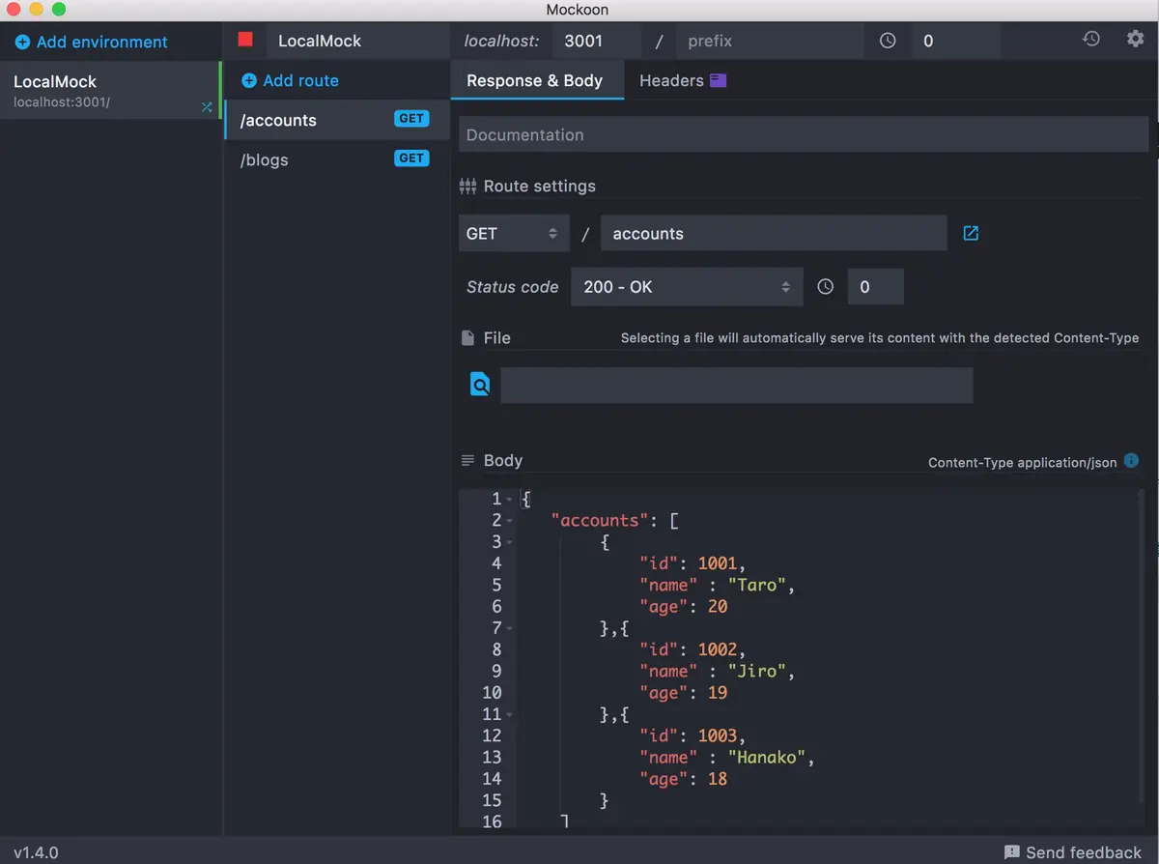Click the shuffle icon on LocalMock environment

pyautogui.click(x=207, y=107)
